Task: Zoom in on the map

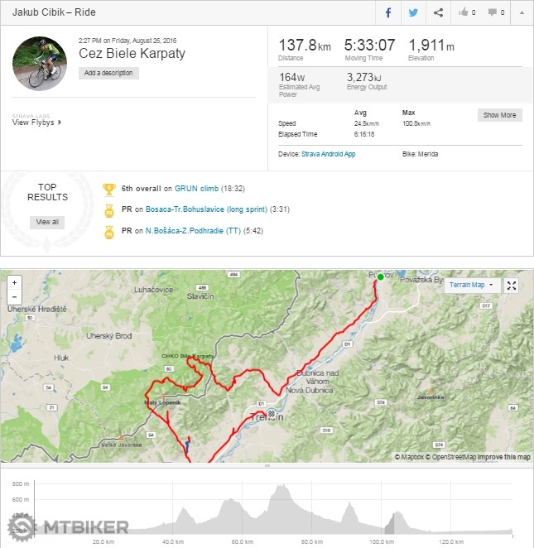Action: click(14, 282)
